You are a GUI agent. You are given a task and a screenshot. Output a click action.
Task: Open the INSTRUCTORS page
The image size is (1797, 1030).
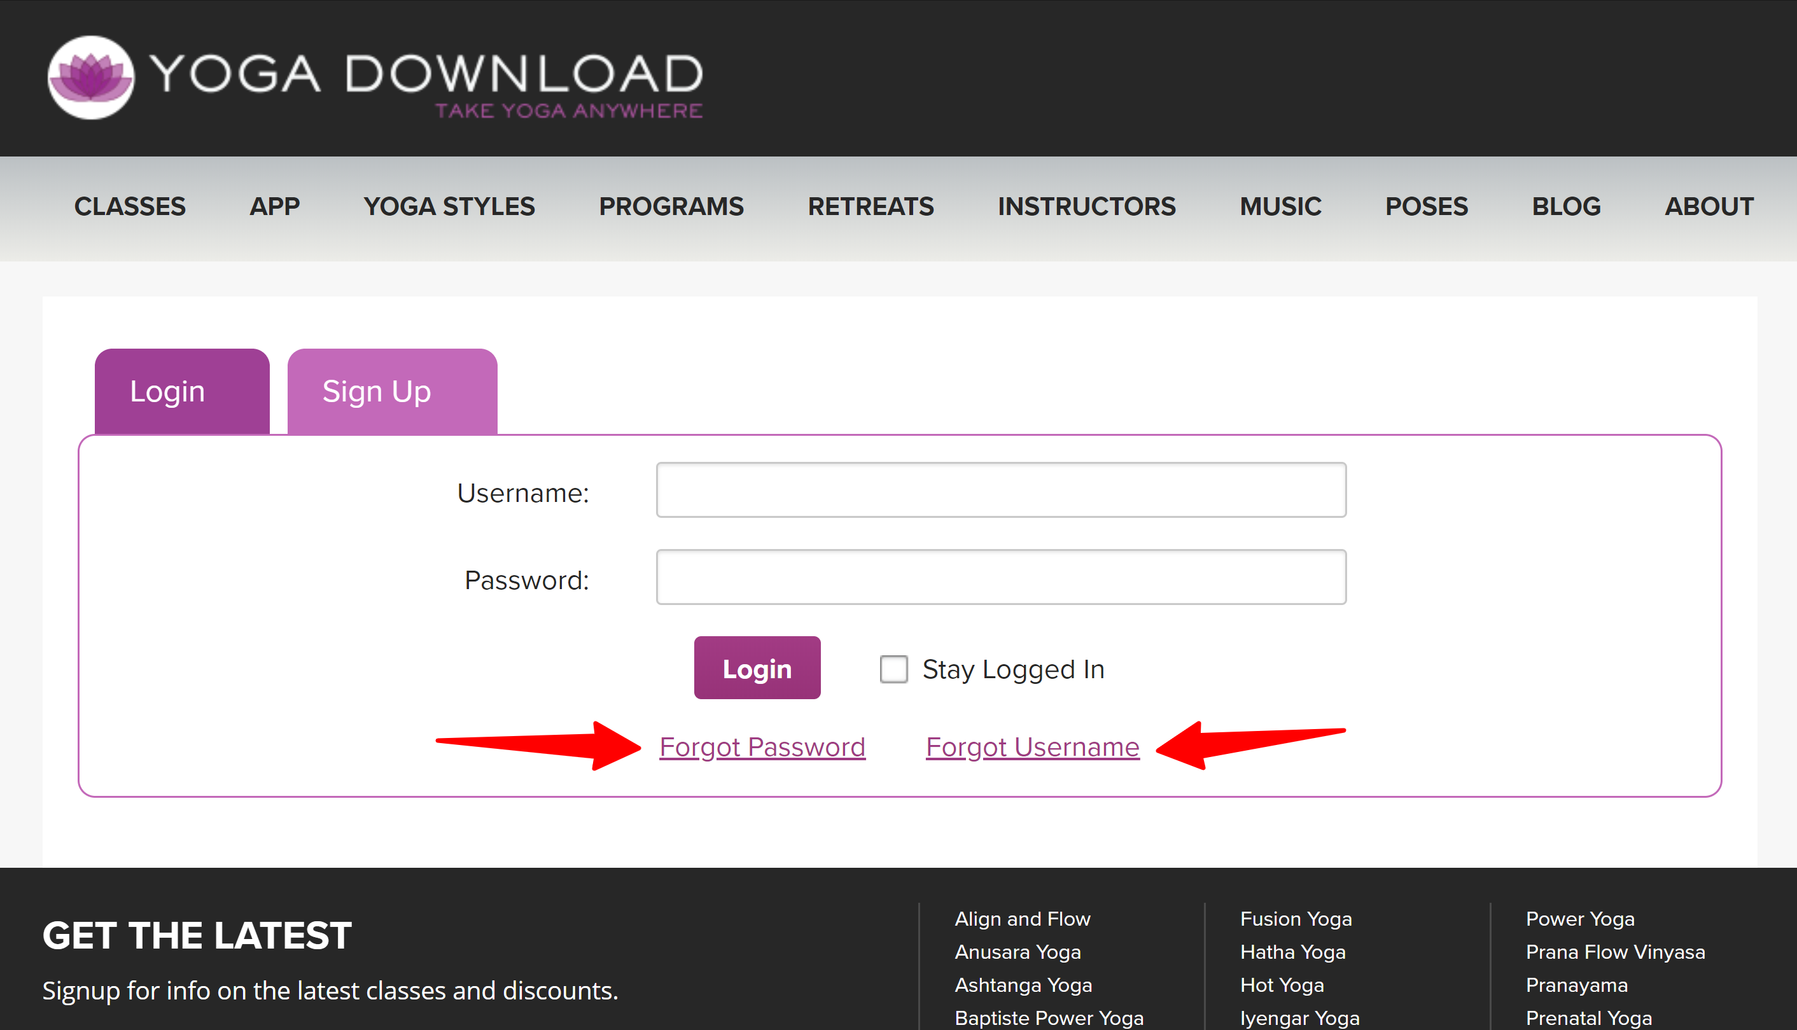pyautogui.click(x=1087, y=207)
